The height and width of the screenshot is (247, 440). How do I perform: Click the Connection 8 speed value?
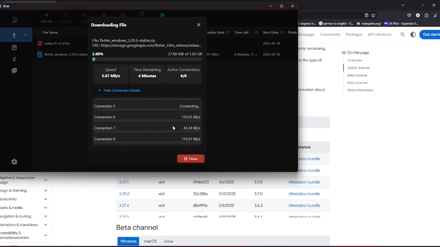pyautogui.click(x=191, y=139)
